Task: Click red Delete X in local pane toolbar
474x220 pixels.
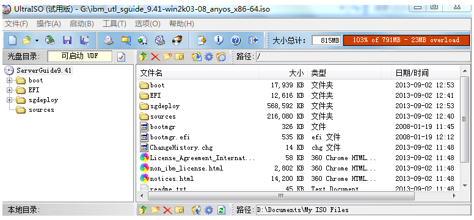Action: coord(167,210)
